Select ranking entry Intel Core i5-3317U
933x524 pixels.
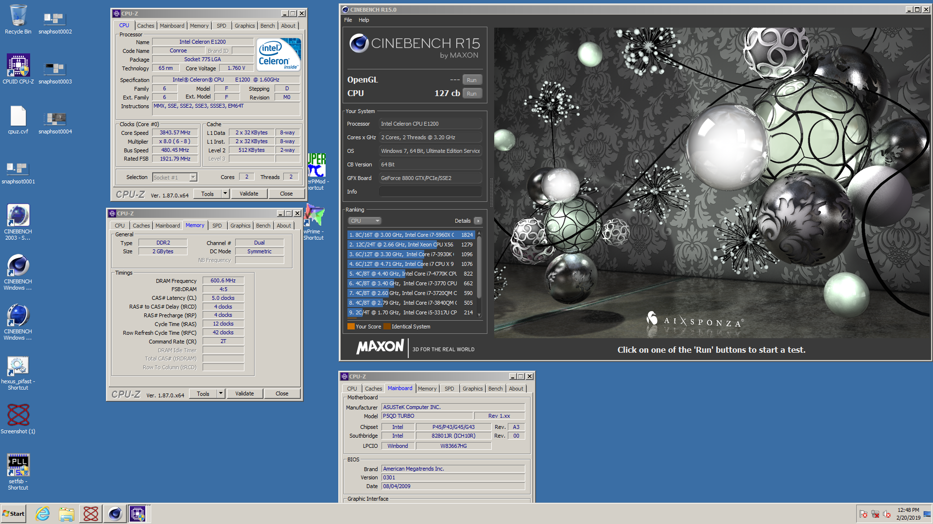pos(411,312)
